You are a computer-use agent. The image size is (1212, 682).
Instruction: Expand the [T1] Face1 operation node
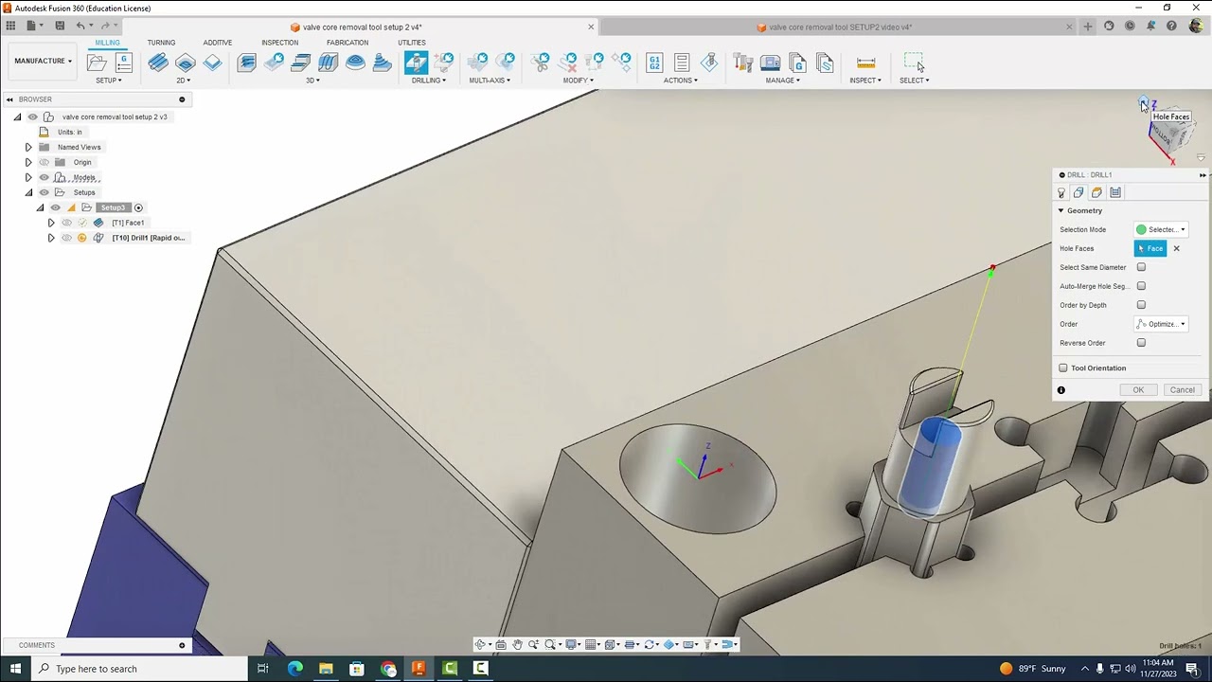51,223
